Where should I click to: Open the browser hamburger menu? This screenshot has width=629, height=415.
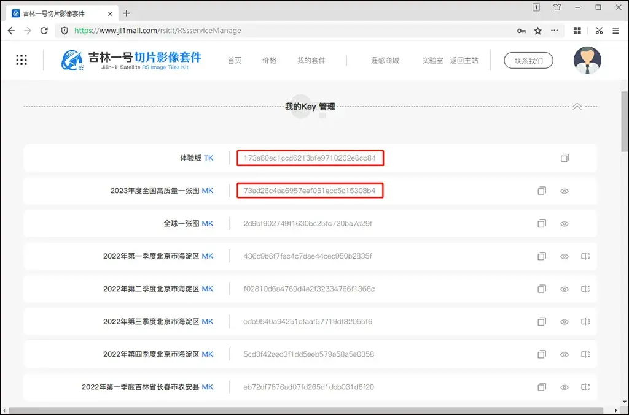pos(615,31)
